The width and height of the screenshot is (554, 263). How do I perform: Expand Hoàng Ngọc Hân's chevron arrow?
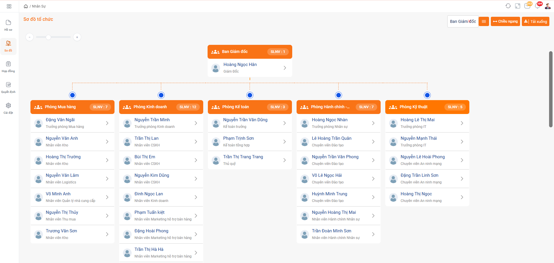285,68
